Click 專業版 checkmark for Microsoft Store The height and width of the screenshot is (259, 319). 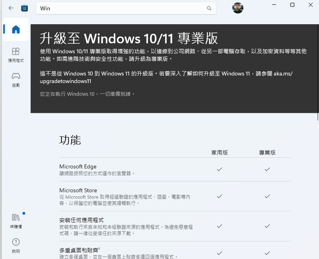267,196
